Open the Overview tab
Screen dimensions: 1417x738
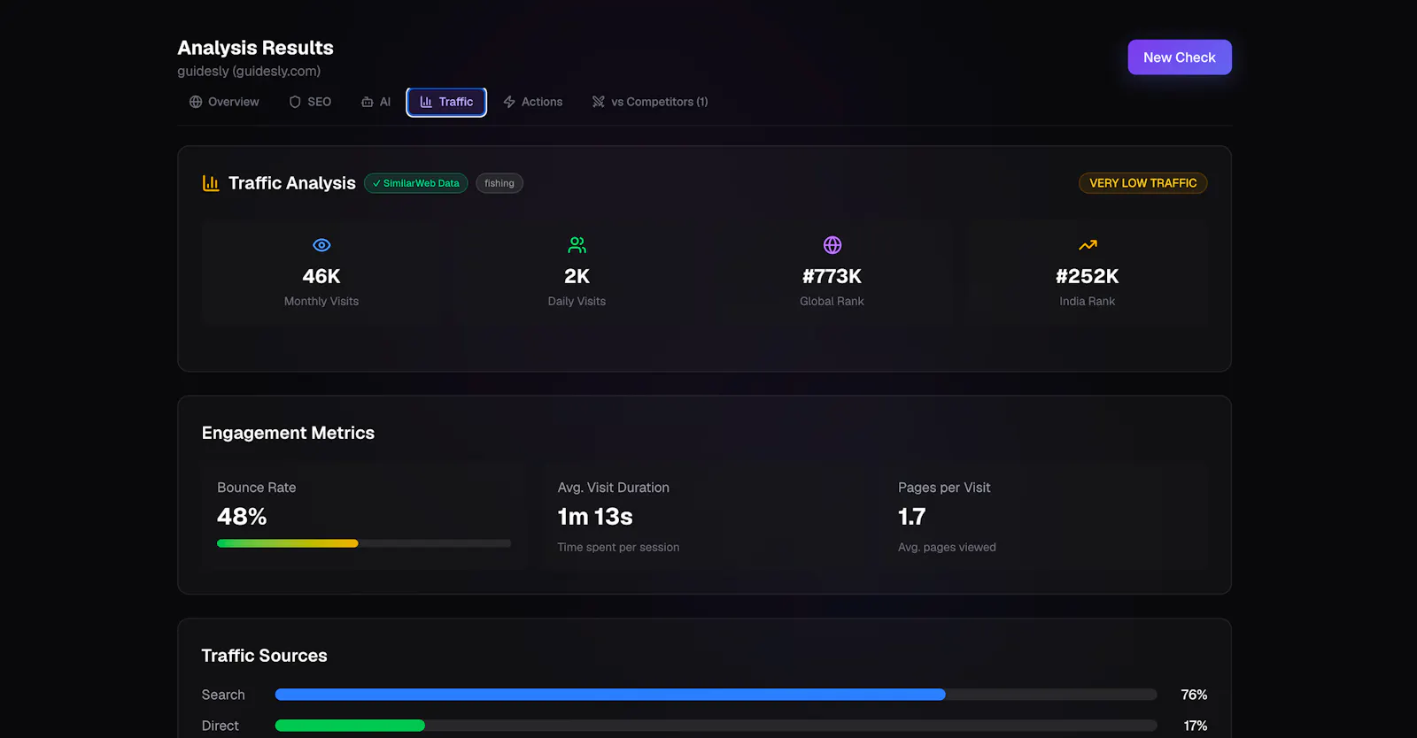point(224,102)
